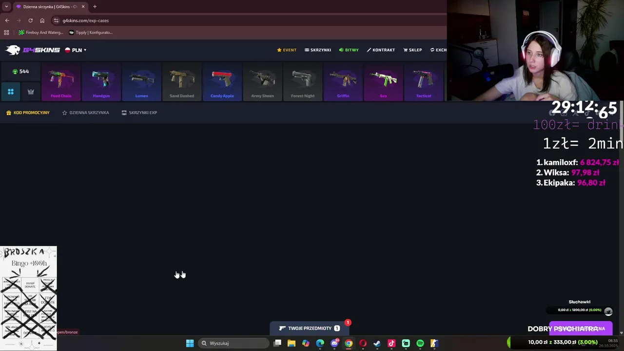The image size is (624, 351).
Task: Open Task View on taskbar
Action: 277,343
